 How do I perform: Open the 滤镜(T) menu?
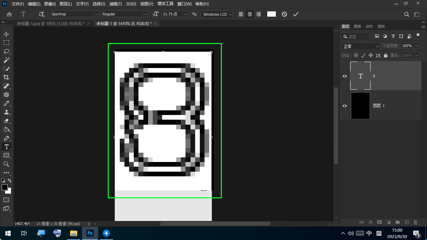pos(115,4)
